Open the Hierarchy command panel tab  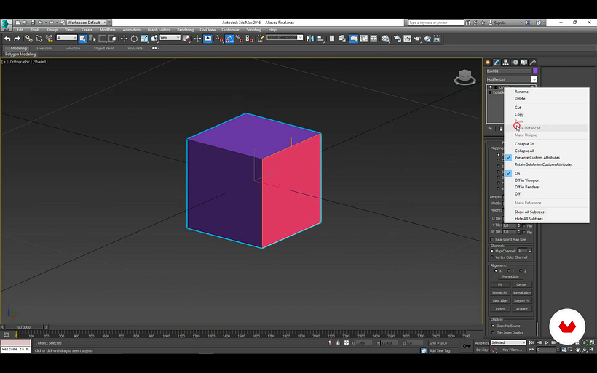[x=505, y=63]
